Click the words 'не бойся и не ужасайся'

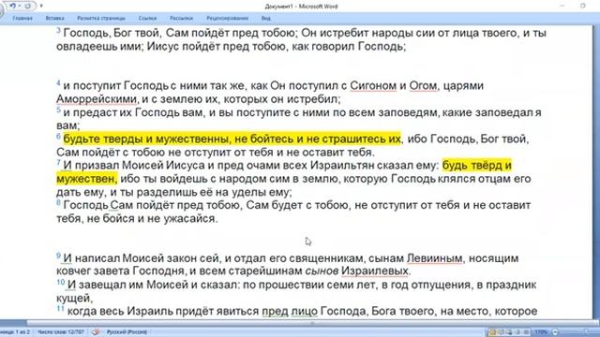point(151,218)
